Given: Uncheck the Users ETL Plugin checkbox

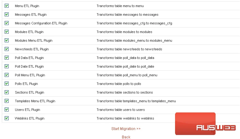Looking at the screenshot, I should tap(6, 109).
